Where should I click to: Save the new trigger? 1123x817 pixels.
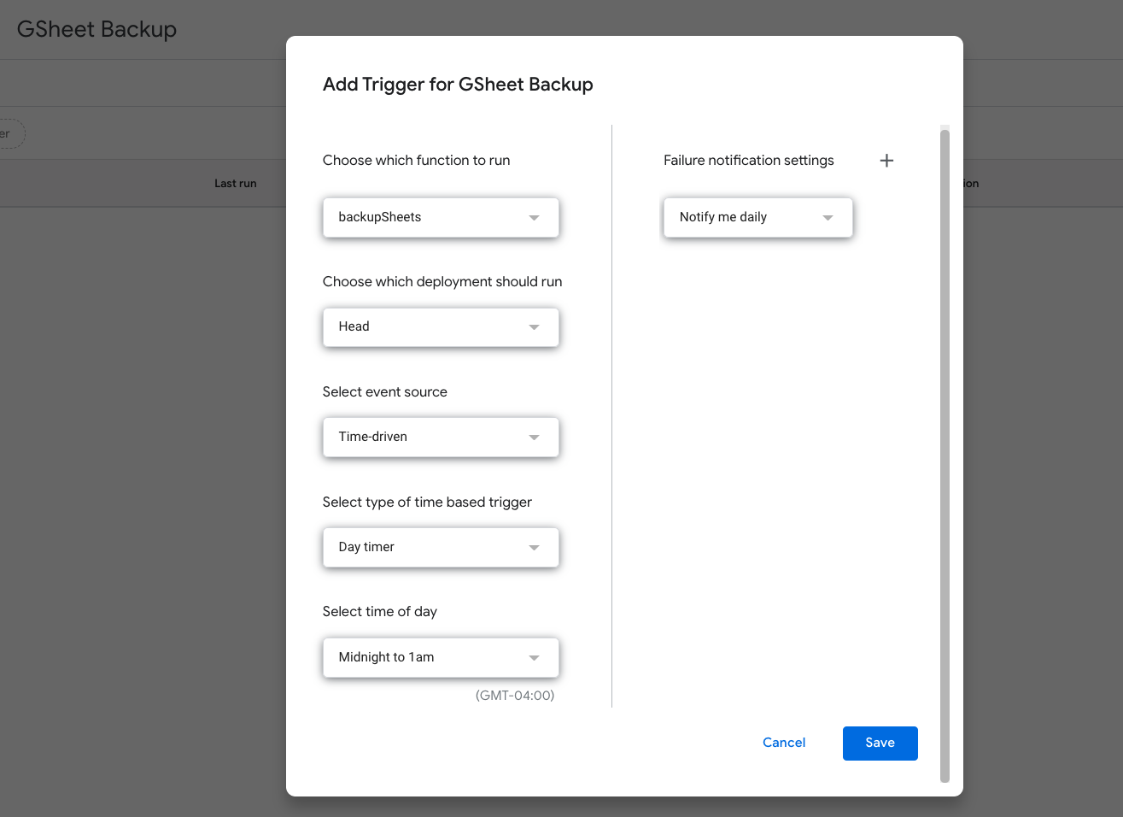coord(880,743)
